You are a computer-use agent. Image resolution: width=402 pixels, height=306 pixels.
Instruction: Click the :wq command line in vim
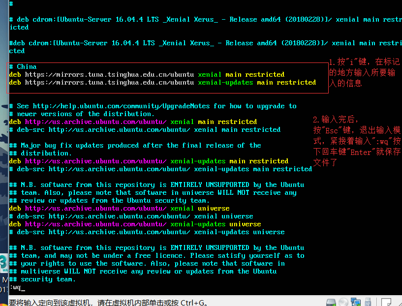[17, 287]
